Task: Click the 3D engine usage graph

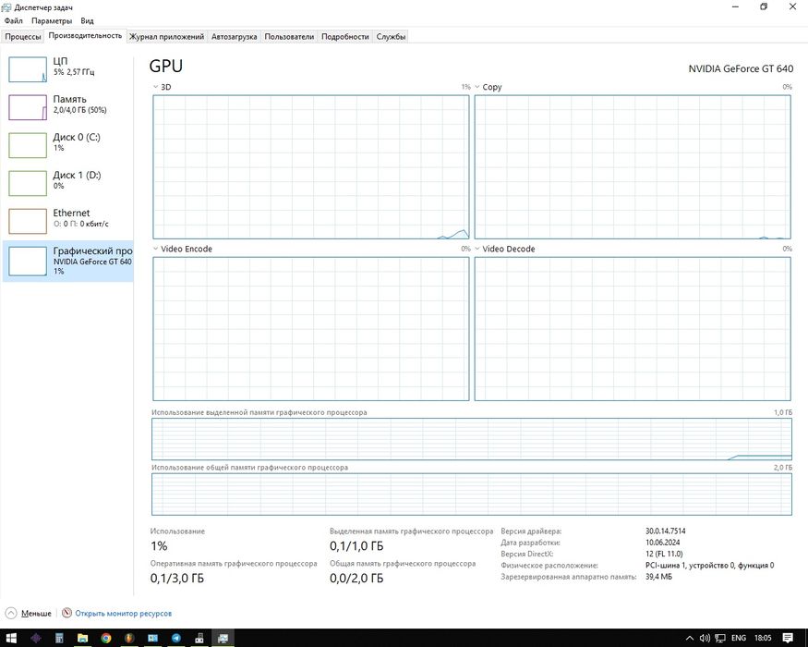Action: point(310,166)
